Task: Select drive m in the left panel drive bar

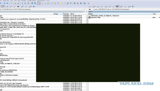Action: tap(30, 6)
